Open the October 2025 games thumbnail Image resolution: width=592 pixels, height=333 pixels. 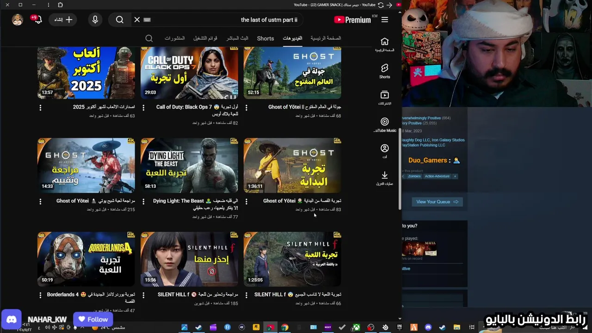[x=86, y=72]
